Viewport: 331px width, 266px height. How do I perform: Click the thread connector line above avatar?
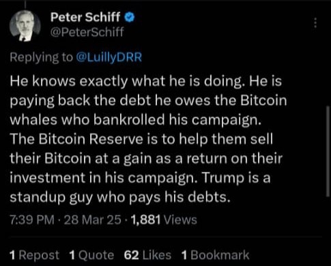(25, 4)
